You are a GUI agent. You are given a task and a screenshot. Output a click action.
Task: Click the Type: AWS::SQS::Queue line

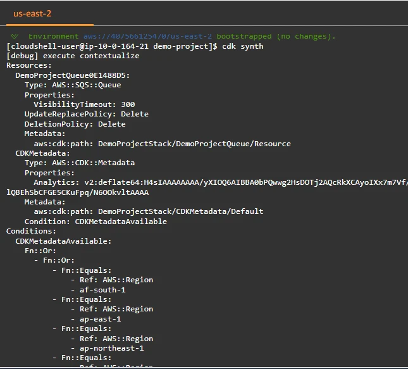click(73, 85)
